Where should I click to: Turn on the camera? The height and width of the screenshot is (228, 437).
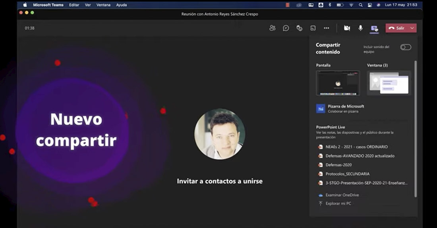[347, 28]
